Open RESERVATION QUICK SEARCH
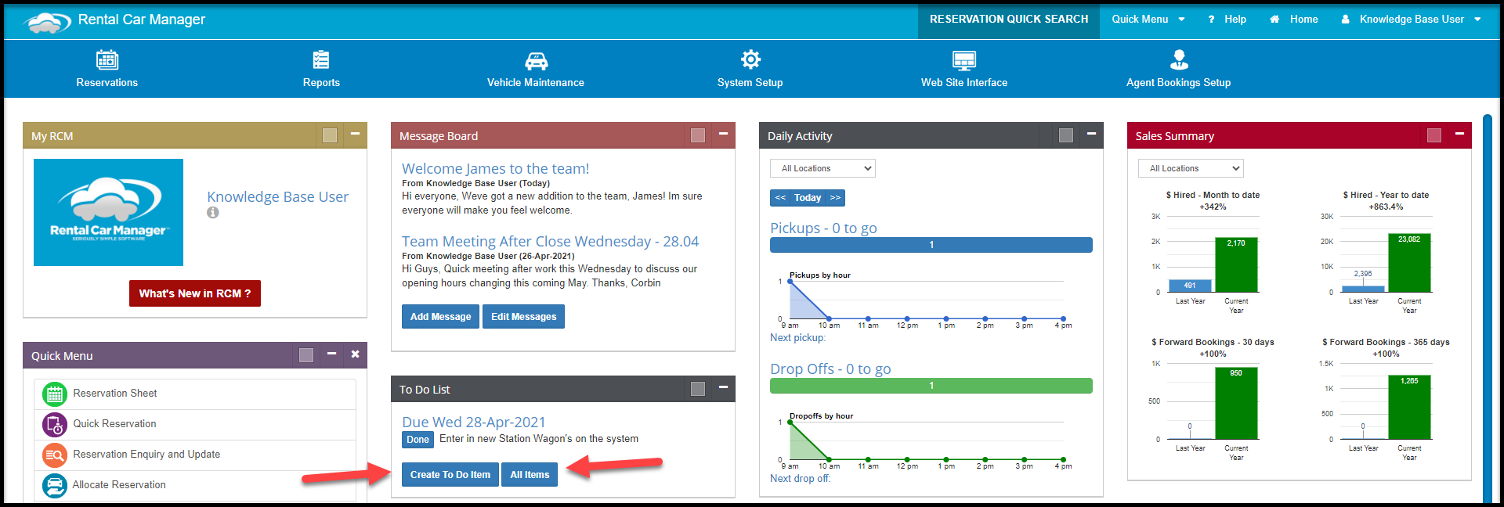 coord(1009,20)
